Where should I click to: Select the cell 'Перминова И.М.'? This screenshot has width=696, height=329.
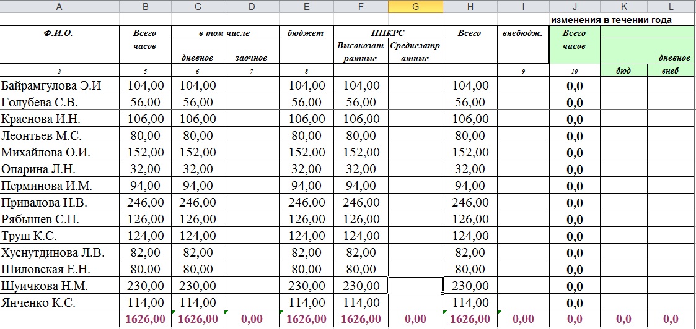point(59,186)
